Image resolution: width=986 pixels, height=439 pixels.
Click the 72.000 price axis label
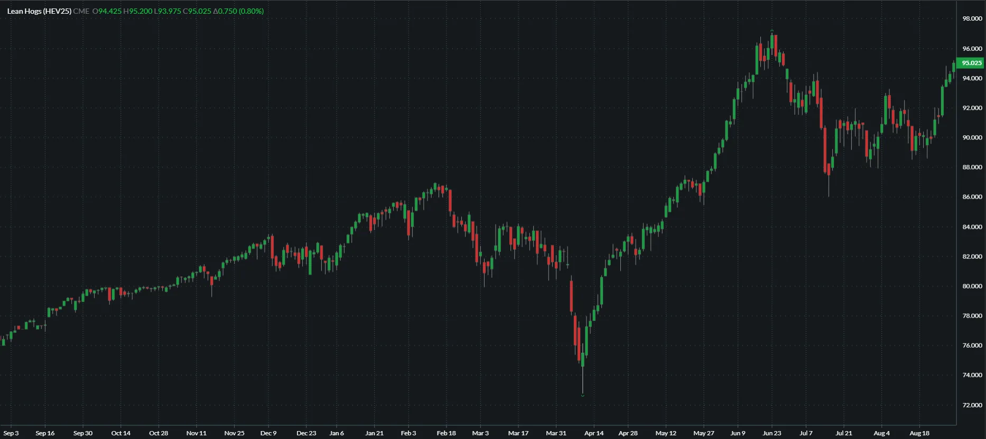pos(972,405)
